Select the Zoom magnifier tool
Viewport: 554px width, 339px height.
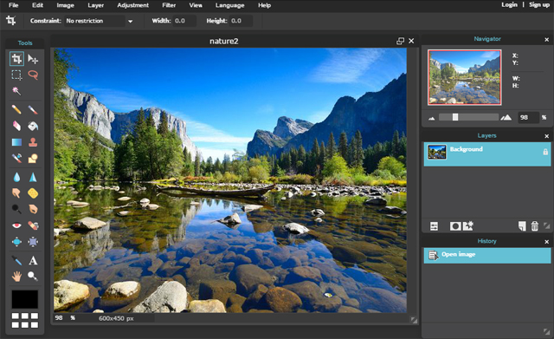coord(33,276)
